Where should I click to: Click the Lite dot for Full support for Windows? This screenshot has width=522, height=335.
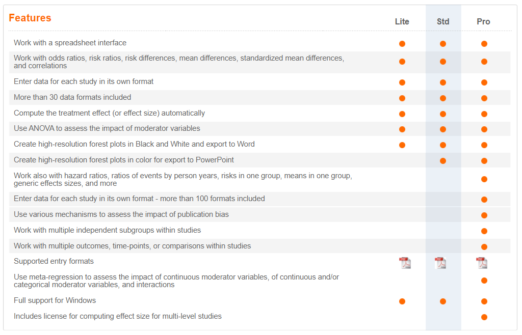click(402, 301)
